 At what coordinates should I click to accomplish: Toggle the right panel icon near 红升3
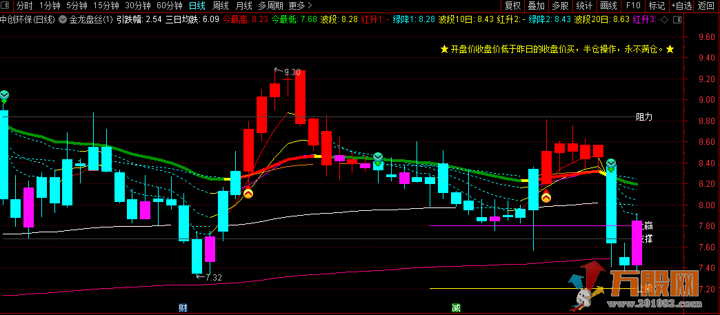[x=677, y=20]
